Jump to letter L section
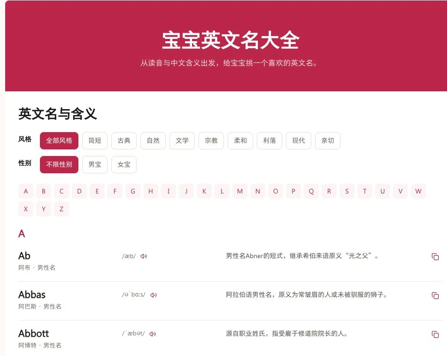Image resolution: width=447 pixels, height=356 pixels. coord(222,191)
